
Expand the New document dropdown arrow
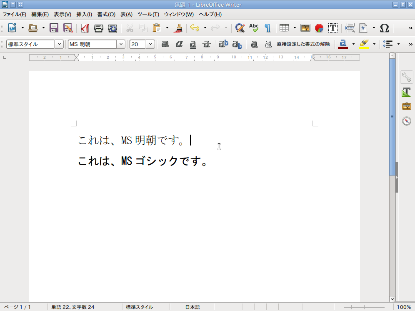pos(22,28)
